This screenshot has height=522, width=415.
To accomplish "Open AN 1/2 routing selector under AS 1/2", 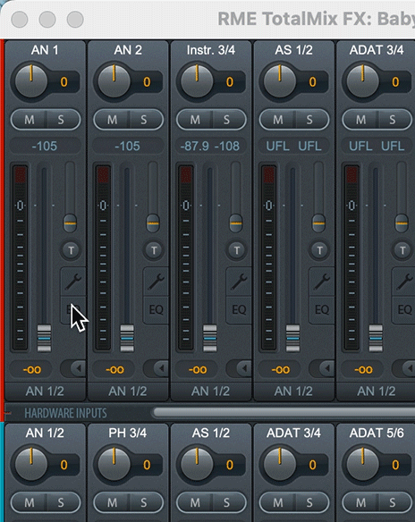I will pos(293,391).
